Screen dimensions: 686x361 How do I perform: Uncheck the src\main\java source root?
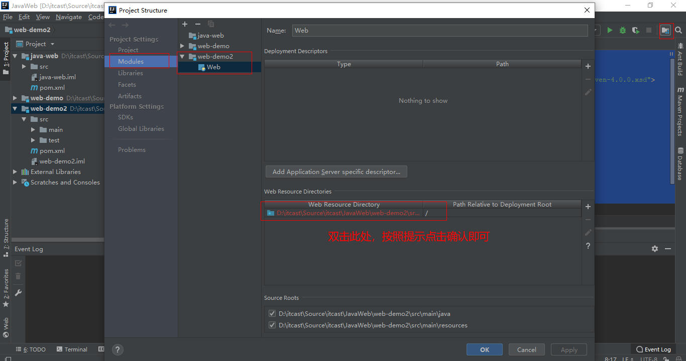[272, 314]
